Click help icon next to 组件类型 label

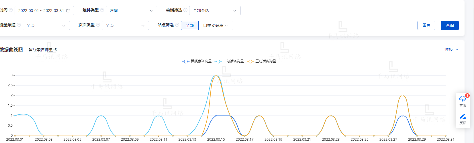[102, 10]
